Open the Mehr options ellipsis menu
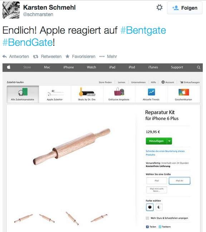The width and height of the screenshot is (206, 232). pyautogui.click(x=102, y=57)
